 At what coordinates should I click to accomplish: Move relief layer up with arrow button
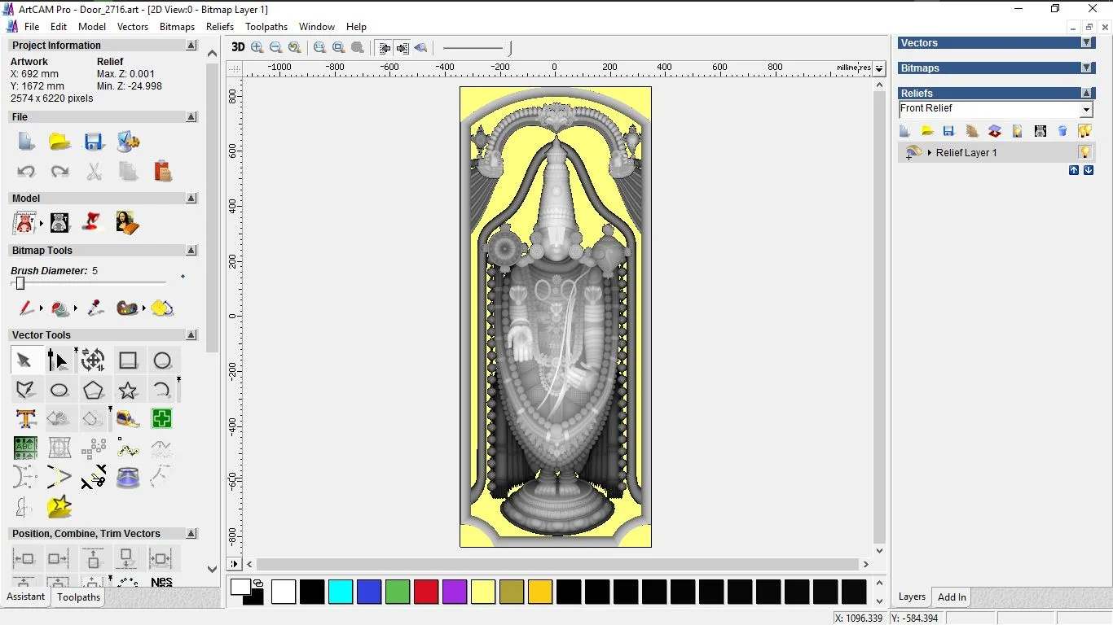(x=1074, y=170)
